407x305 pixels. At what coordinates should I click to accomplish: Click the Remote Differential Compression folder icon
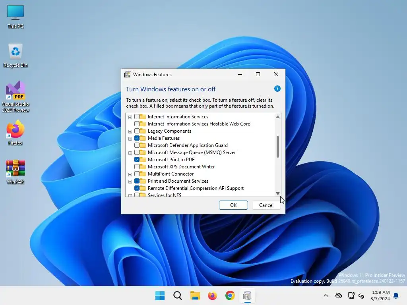point(143,188)
